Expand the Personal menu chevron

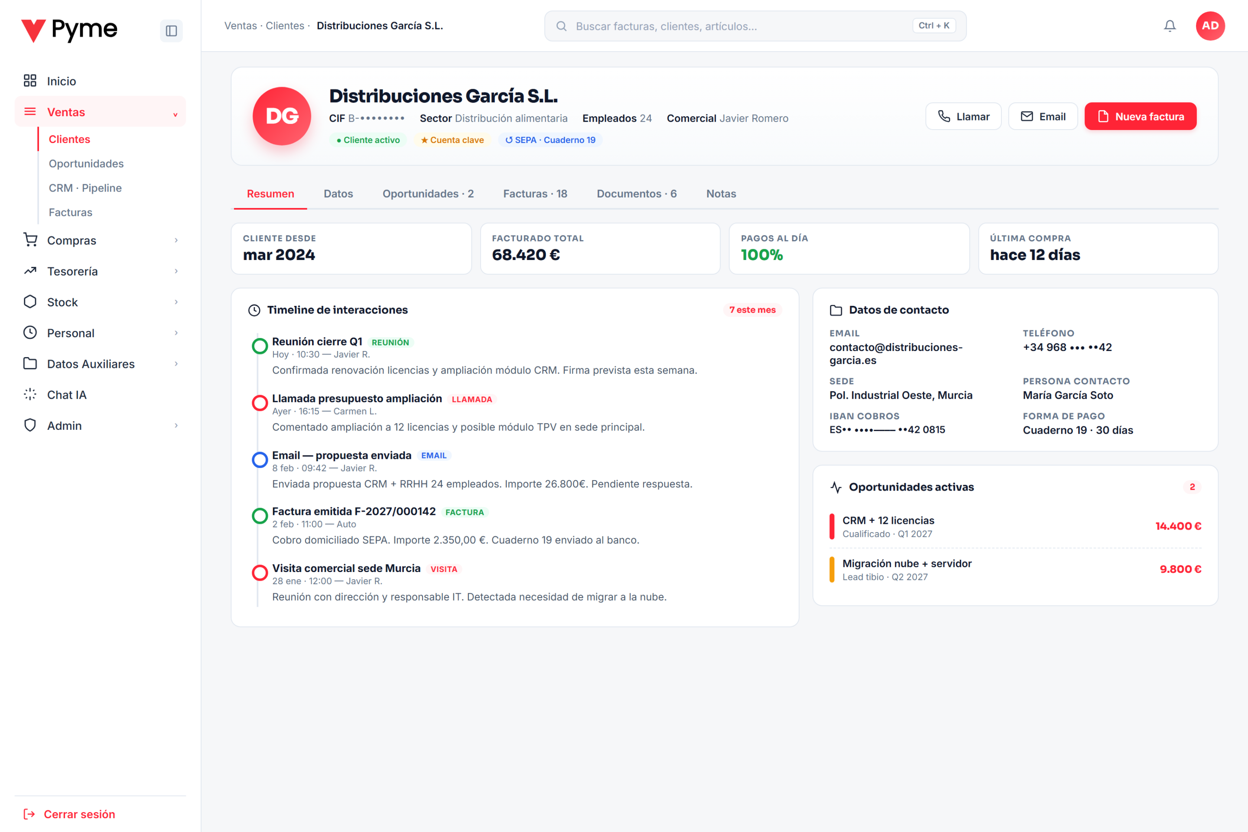[x=176, y=333]
